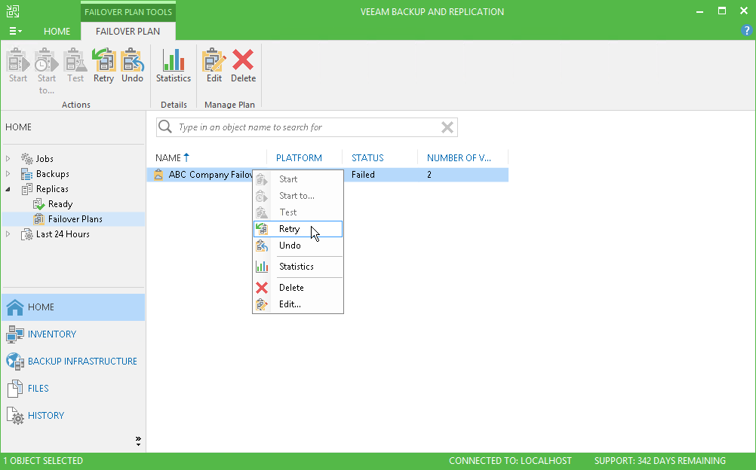The height and width of the screenshot is (470, 756).
Task: Choose Start in the context menu
Action: (298, 179)
